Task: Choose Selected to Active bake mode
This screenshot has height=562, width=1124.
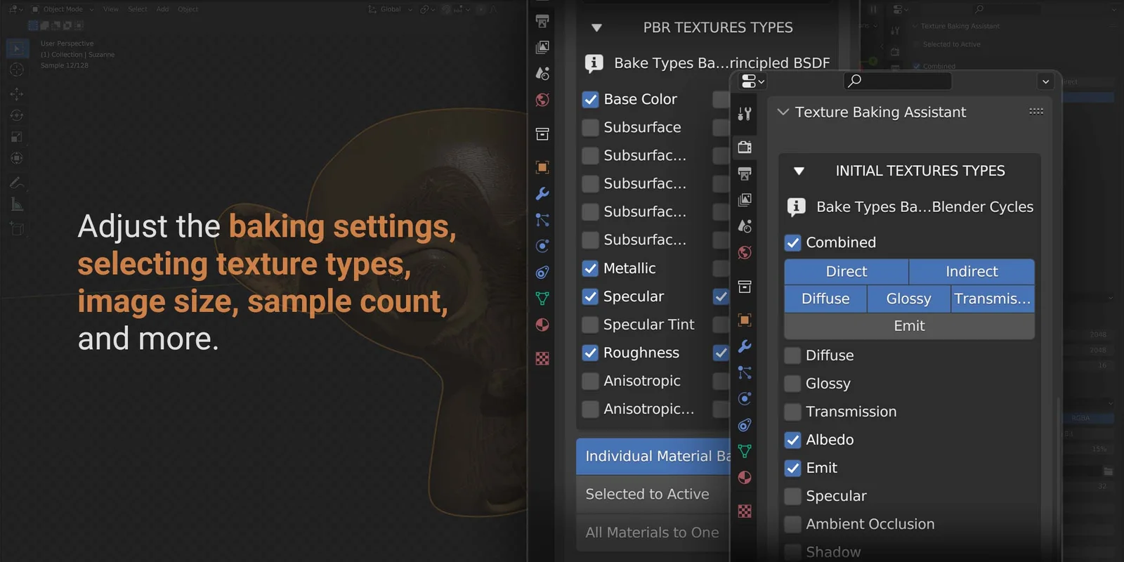Action: point(653,495)
